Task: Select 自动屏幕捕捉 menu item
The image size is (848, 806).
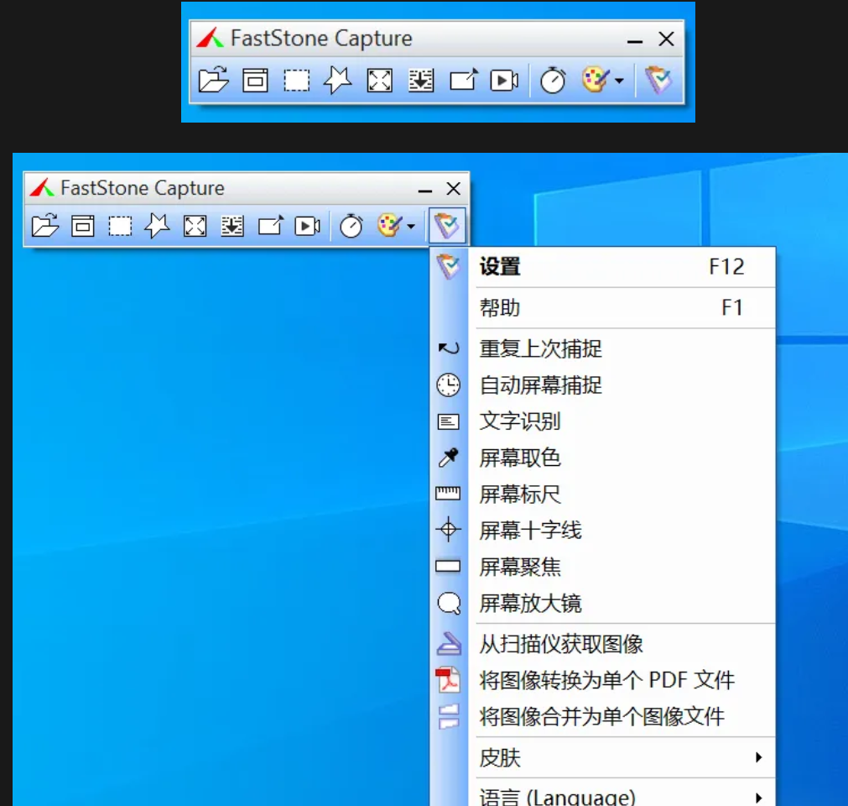Action: click(602, 385)
